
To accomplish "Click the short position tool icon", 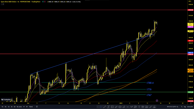I will point(147,107).
